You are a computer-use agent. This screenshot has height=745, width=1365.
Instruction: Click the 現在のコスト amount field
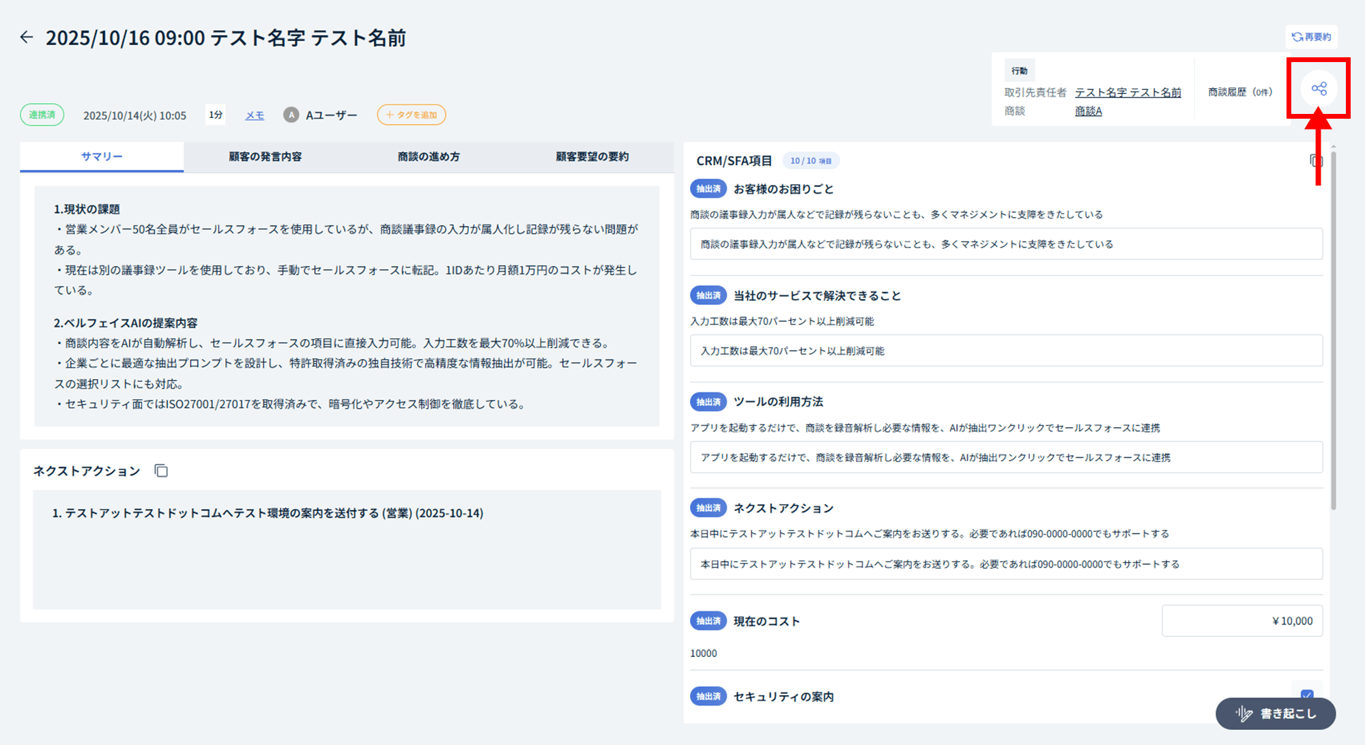click(x=1241, y=621)
